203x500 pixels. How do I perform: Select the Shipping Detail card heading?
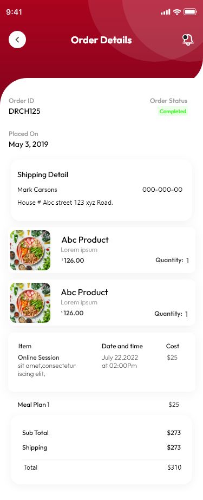43,175
